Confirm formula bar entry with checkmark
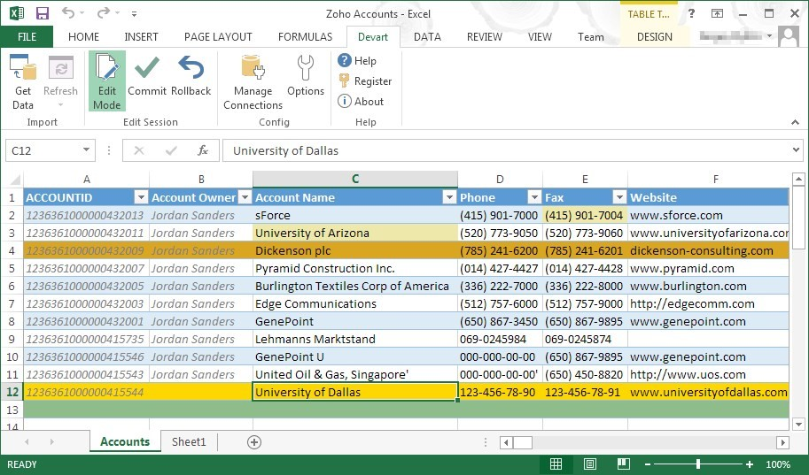809x475 pixels. coord(171,150)
